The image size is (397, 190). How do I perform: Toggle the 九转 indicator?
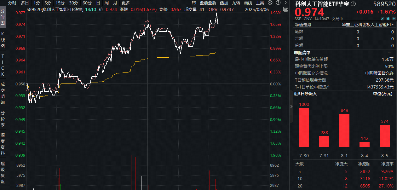click(236, 3)
